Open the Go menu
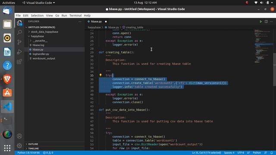This screenshot has width=276, height=155. (57, 15)
